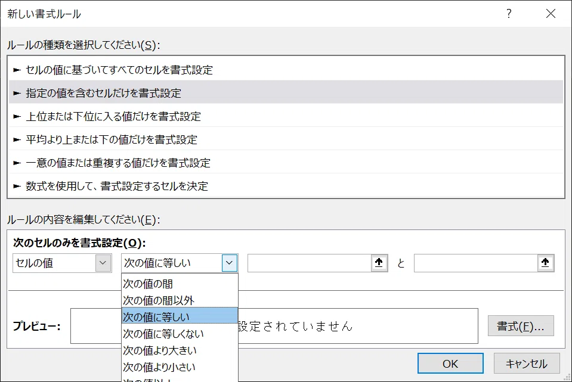Select rule type 平均より上または下の値だけを書式設定
The image size is (572, 382).
pos(286,139)
